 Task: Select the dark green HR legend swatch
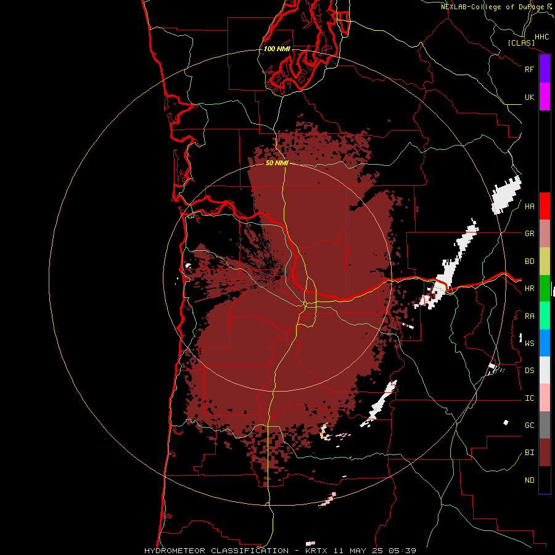[x=545, y=289]
